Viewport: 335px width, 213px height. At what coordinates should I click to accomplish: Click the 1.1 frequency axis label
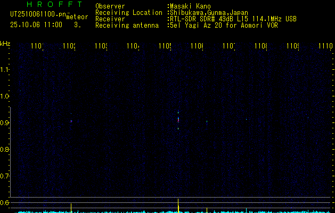[x=5, y=69]
